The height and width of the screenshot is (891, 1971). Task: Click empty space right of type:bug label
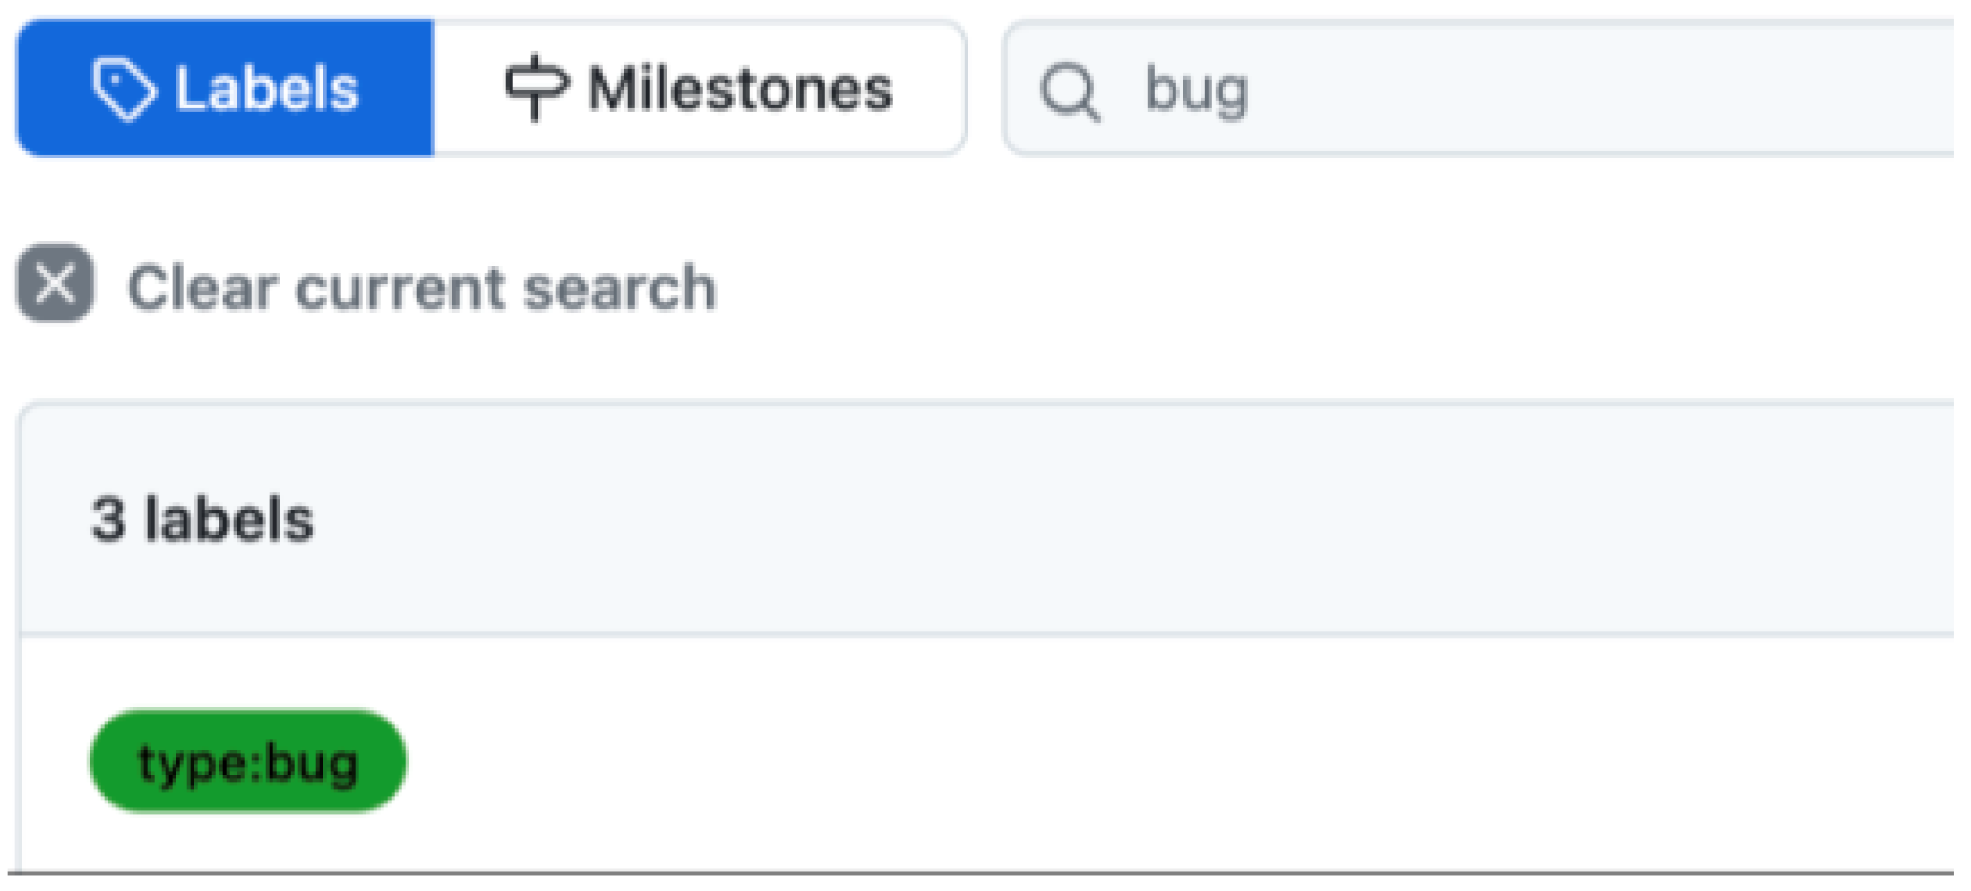click(1075, 761)
